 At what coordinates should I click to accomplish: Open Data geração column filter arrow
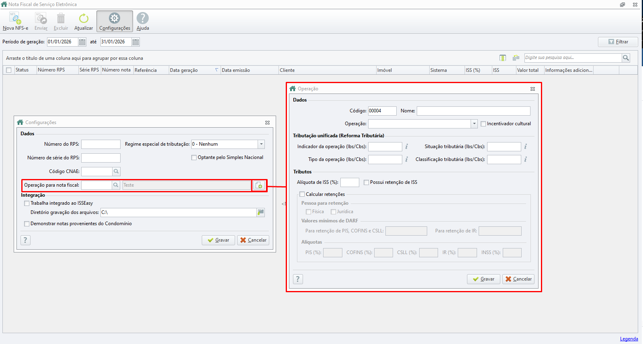217,70
